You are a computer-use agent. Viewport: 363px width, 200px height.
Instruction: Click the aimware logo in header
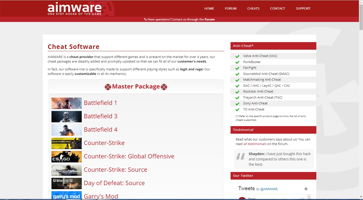75,9
